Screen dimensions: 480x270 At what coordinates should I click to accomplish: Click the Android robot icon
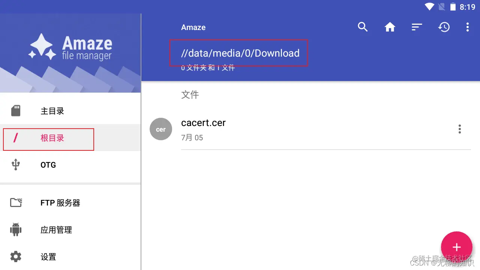click(x=16, y=229)
